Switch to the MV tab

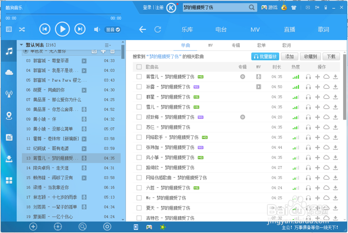[210, 45]
